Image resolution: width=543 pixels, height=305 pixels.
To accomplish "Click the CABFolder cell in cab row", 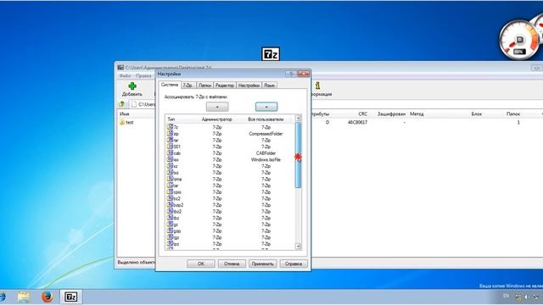I will coord(266,152).
